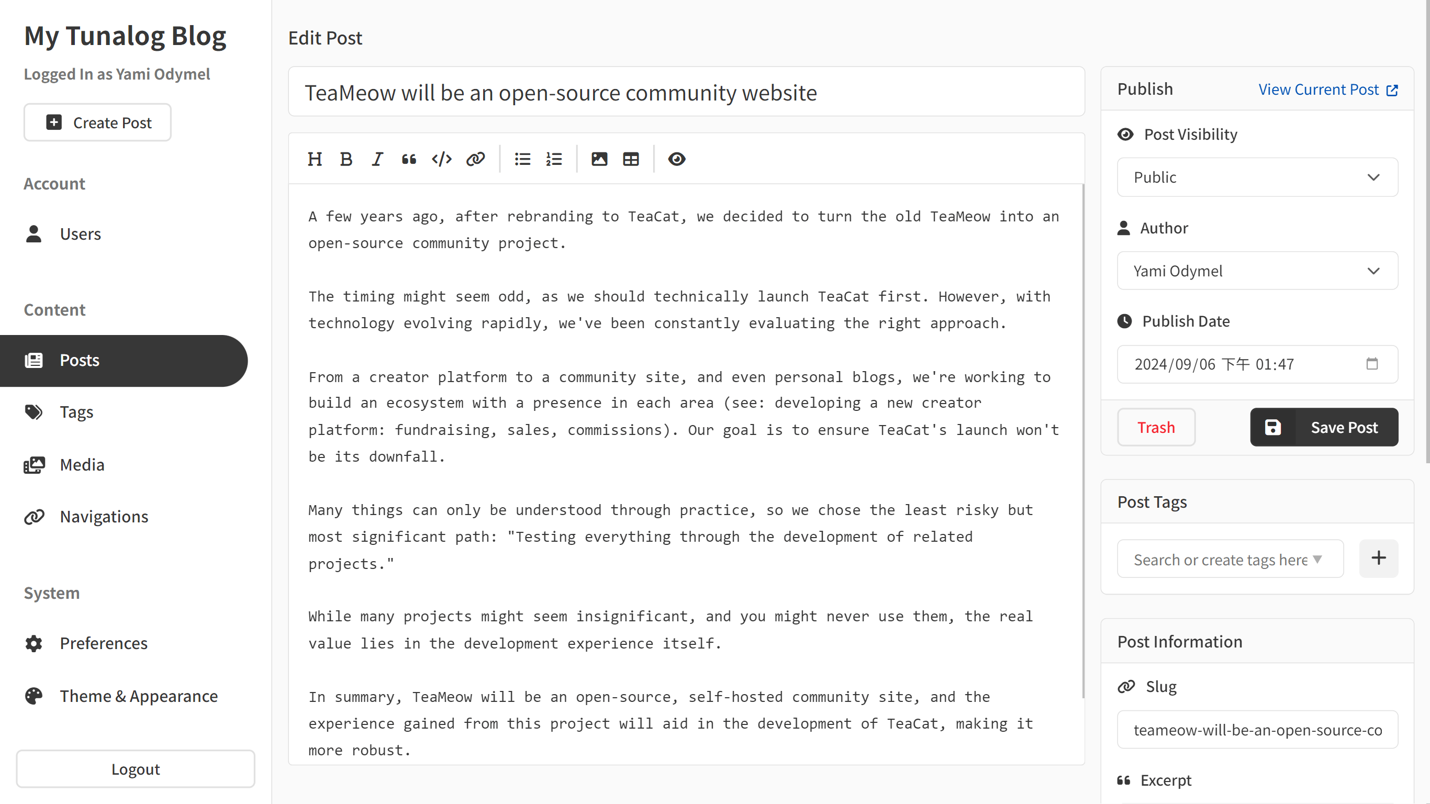This screenshot has height=804, width=1430.
Task: Add a hyperlink using link icon
Action: pos(475,159)
